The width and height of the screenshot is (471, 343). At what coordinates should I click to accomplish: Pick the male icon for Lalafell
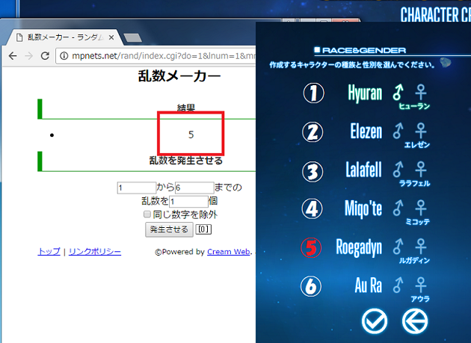pyautogui.click(x=398, y=169)
